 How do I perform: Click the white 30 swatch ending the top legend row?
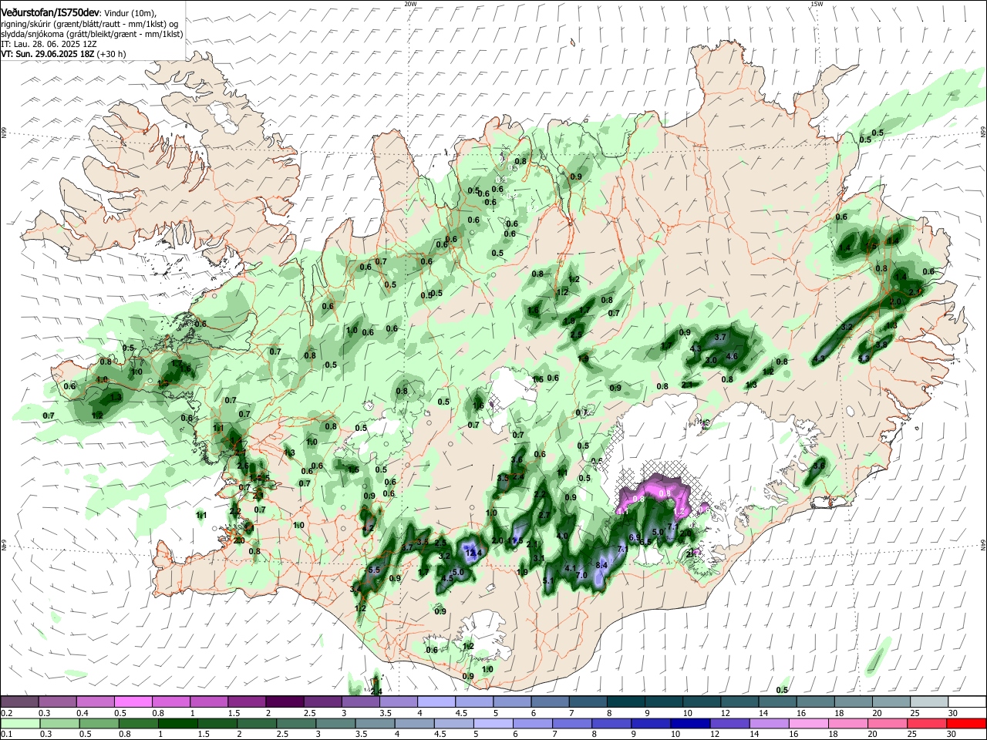click(968, 701)
